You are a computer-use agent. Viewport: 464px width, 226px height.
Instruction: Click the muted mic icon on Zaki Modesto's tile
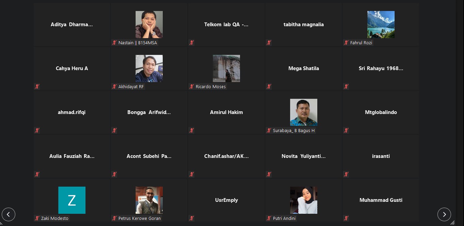point(37,218)
